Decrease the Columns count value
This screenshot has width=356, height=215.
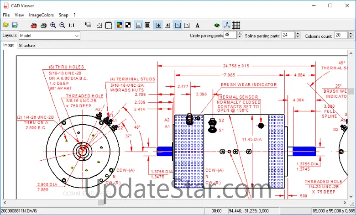(351, 37)
